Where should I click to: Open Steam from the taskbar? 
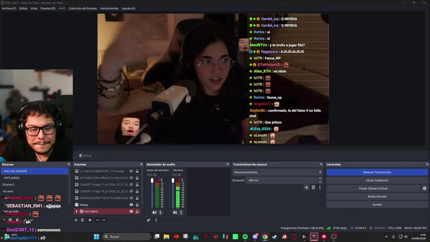(x=274, y=237)
